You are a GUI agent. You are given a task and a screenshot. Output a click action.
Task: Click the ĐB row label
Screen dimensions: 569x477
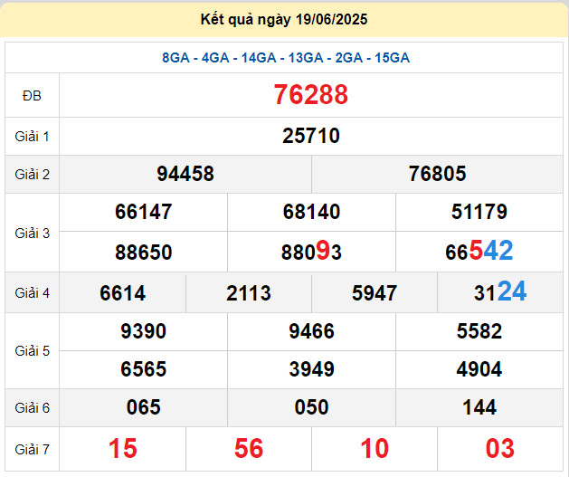pos(32,96)
